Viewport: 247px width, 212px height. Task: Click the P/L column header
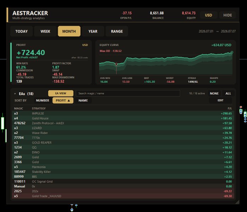pos(230,108)
